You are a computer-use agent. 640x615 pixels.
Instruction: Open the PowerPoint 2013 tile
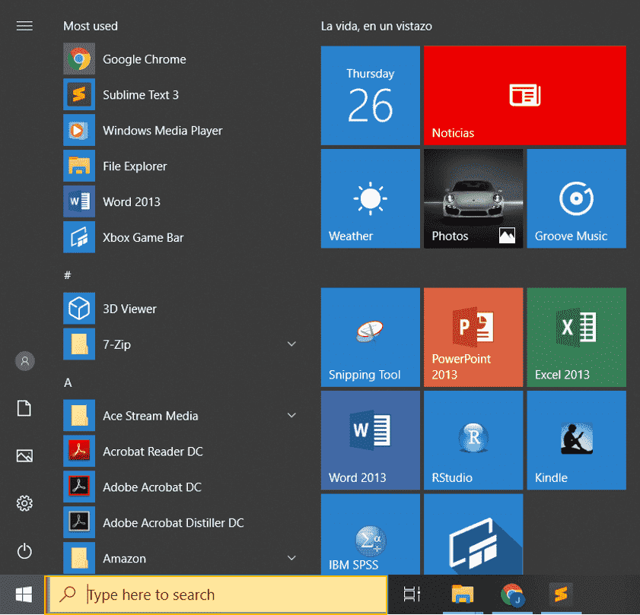[473, 338]
